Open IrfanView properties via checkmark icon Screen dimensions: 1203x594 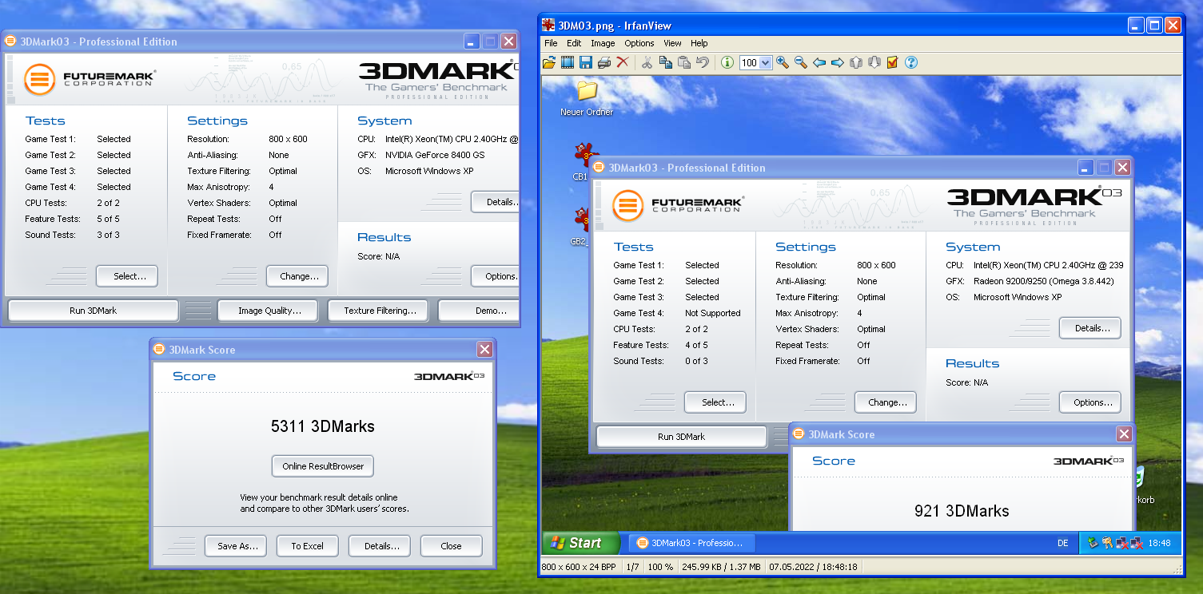pos(893,62)
